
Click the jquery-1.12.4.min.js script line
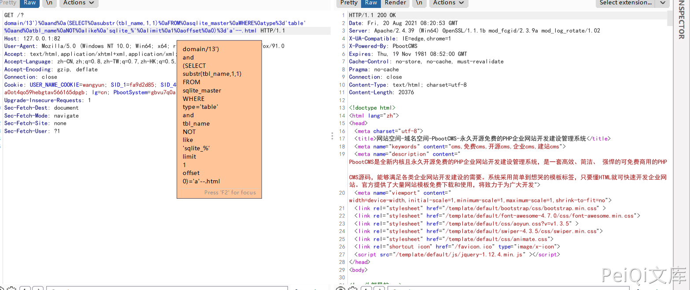point(457,254)
